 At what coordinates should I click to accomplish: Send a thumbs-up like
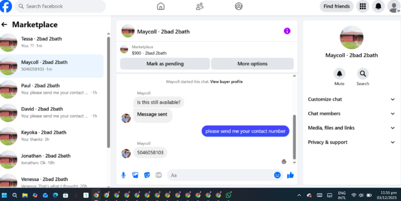[x=290, y=175]
